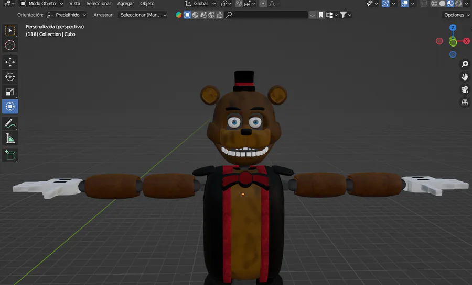Toggle X-ray mode button
The height and width of the screenshot is (285, 472).
tap(424, 4)
